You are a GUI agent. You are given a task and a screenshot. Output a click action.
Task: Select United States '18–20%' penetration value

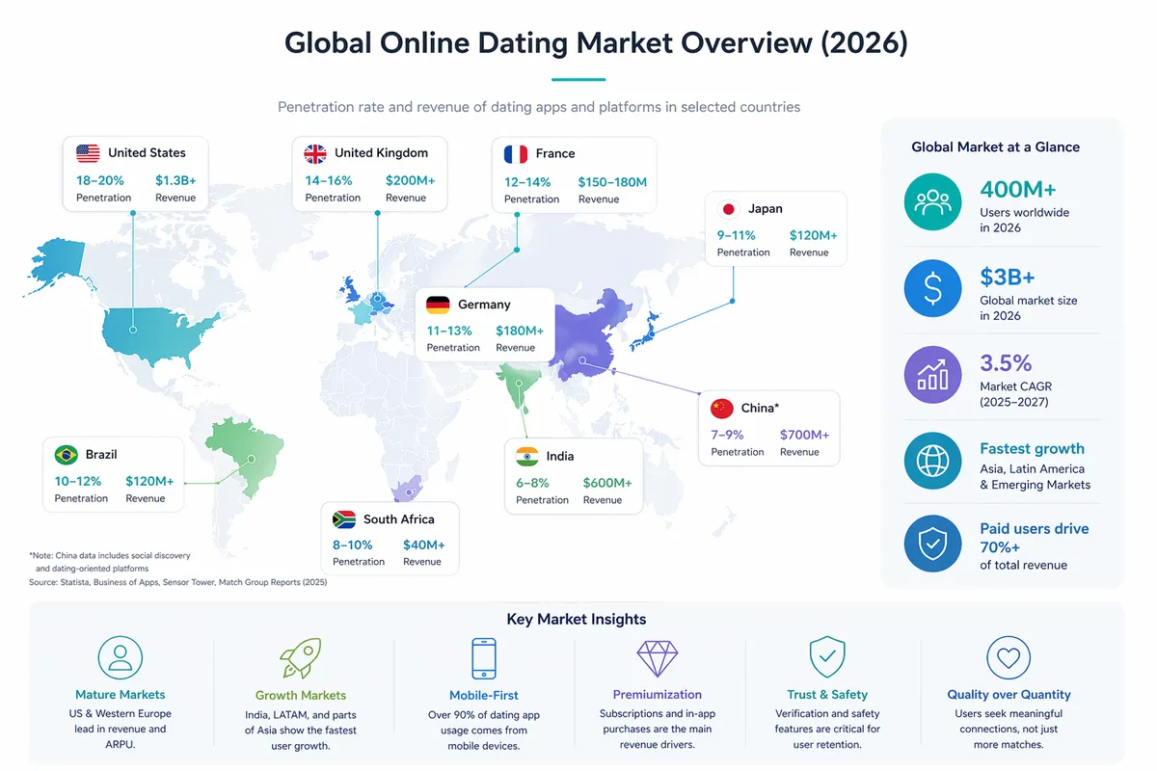click(x=102, y=180)
